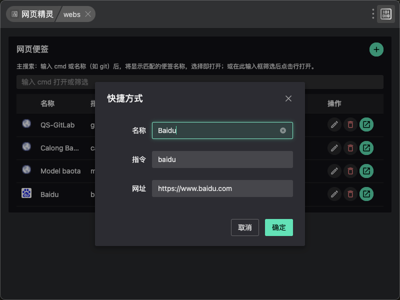400x300 pixels.
Task: Open the three-dot more options menu
Action: (373, 14)
